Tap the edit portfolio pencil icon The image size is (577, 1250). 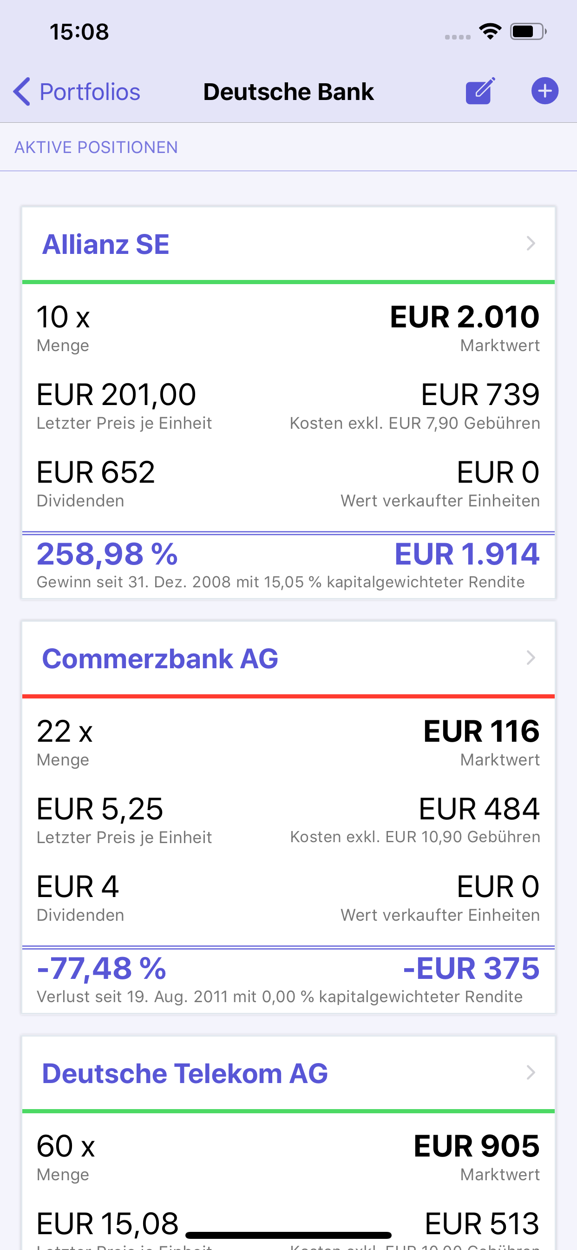480,91
